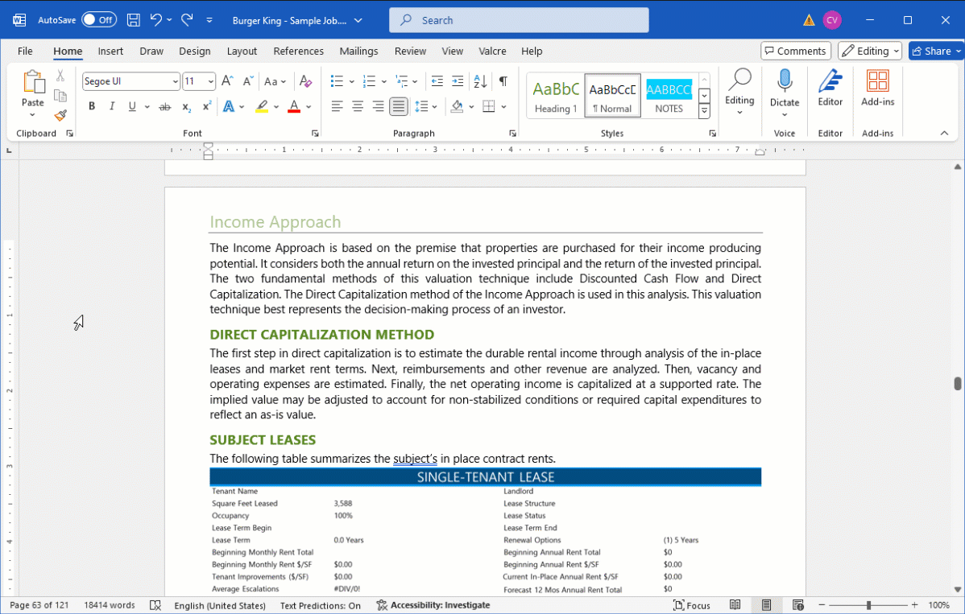
Task: Open the Layout tab
Action: pyautogui.click(x=242, y=51)
